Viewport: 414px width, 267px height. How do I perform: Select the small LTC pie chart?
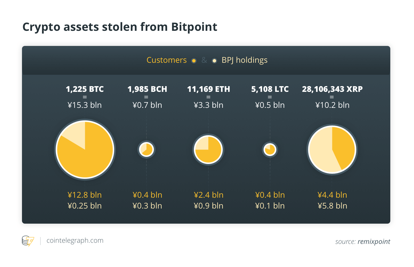pos(270,149)
